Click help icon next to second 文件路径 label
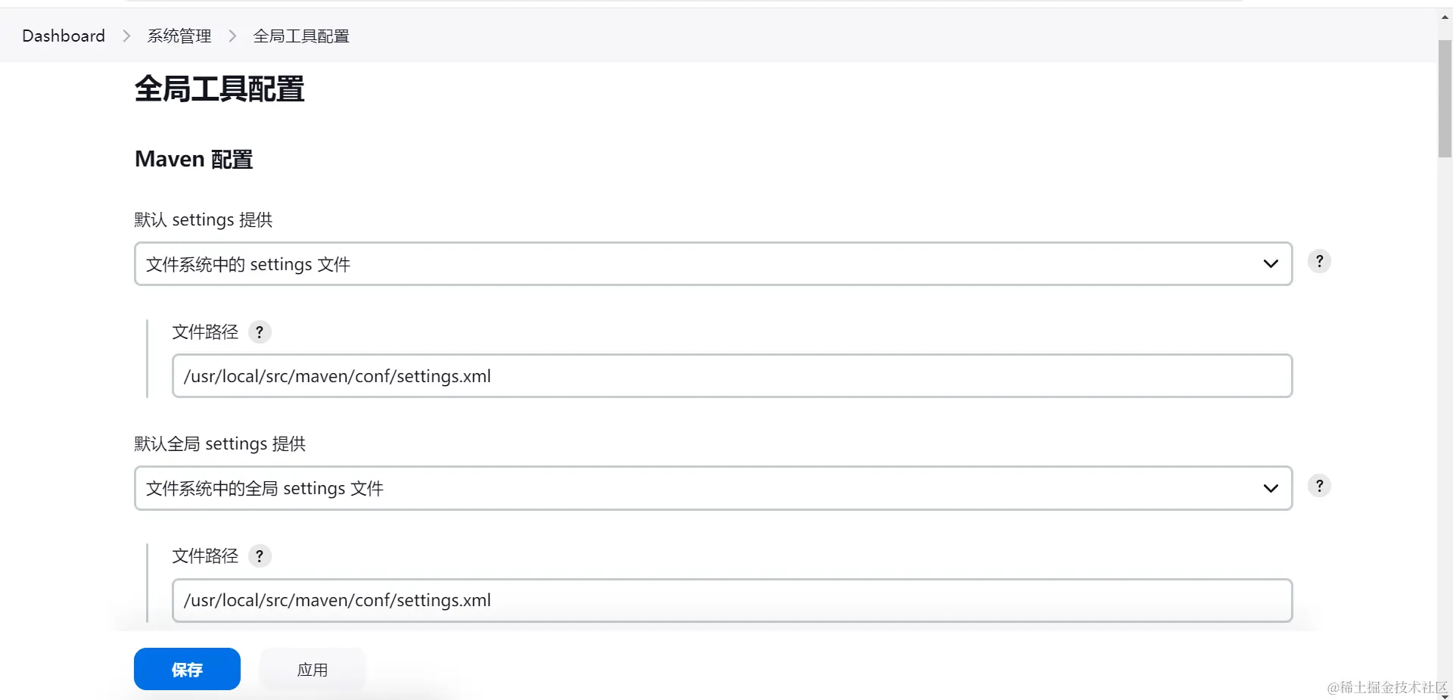The height and width of the screenshot is (700, 1453). [x=260, y=556]
